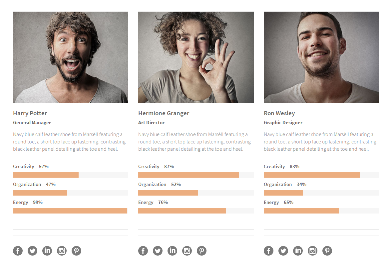Open Ron Wesley's Facebook icon
390x260 pixels.
(x=268, y=251)
